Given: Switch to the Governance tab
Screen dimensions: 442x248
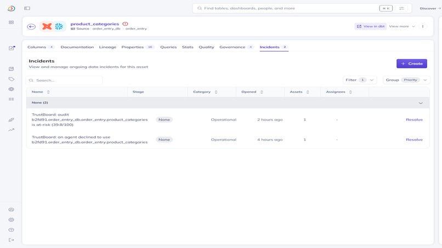Looking at the screenshot, I should (237, 47).
